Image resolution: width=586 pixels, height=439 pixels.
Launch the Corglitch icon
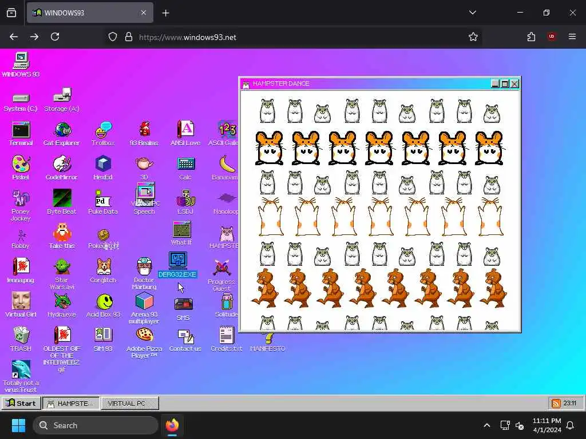[103, 270]
